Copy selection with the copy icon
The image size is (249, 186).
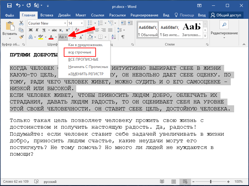point(21,30)
